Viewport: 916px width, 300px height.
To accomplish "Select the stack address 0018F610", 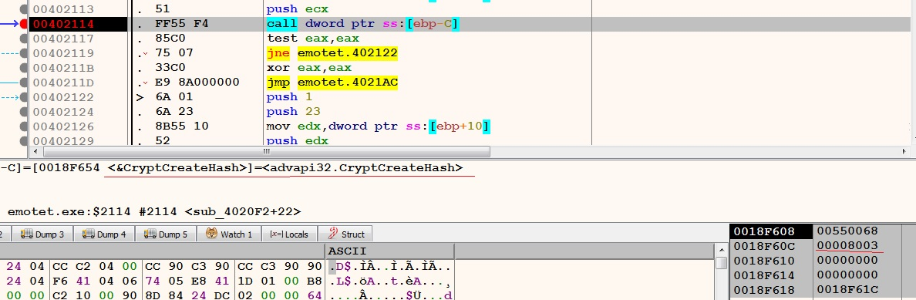I will click(x=763, y=260).
